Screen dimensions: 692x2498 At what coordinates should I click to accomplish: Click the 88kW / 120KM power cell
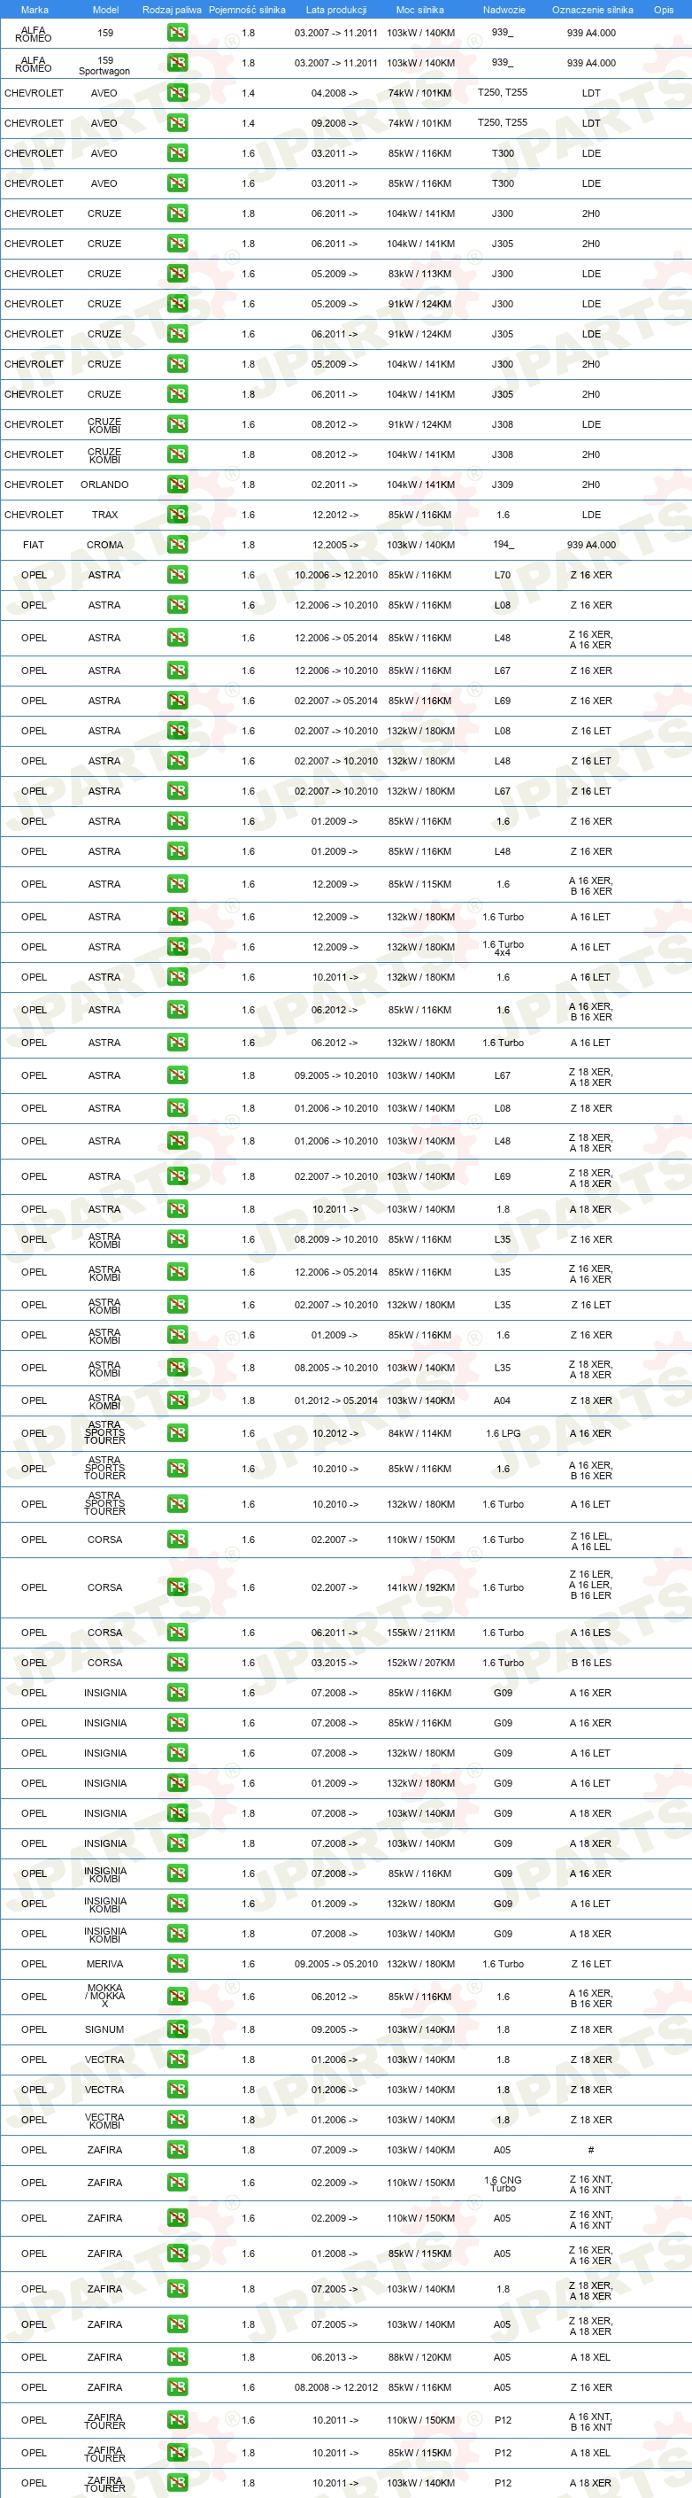419,2357
